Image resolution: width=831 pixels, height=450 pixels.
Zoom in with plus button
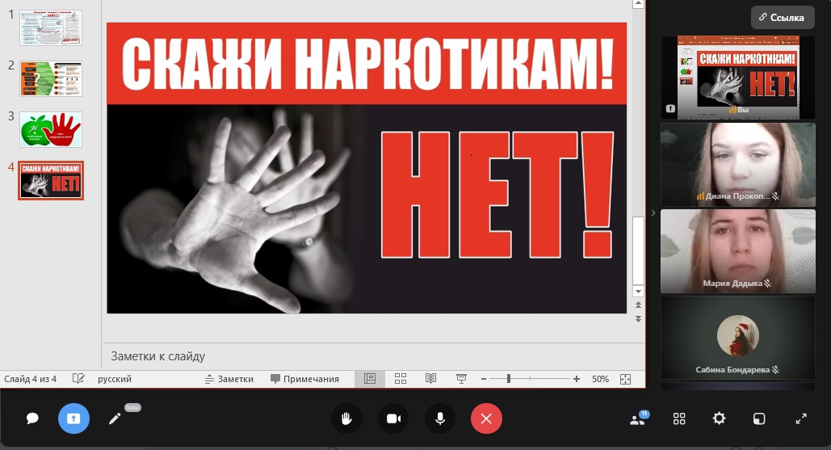coord(576,379)
